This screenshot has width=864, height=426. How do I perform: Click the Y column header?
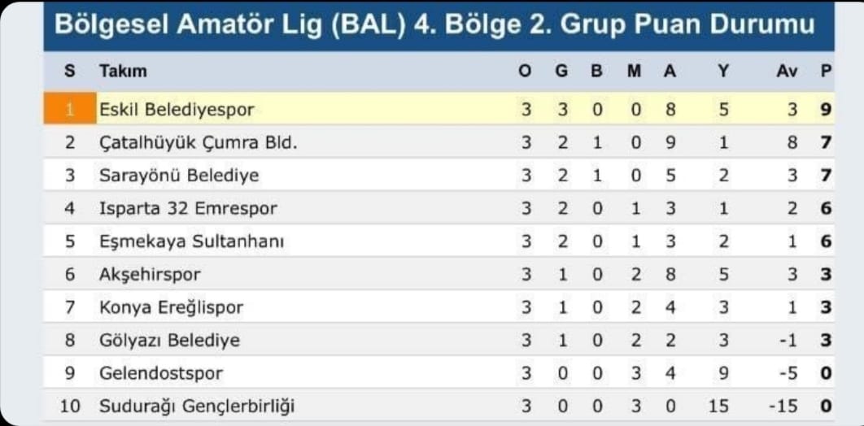tap(723, 71)
